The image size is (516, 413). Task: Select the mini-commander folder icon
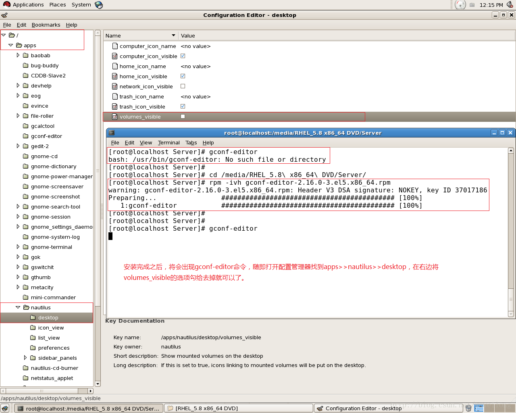pyautogui.click(x=26, y=297)
